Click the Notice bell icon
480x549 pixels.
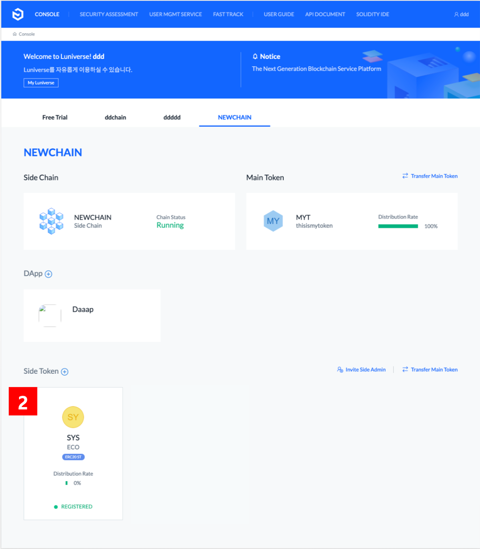pyautogui.click(x=255, y=57)
